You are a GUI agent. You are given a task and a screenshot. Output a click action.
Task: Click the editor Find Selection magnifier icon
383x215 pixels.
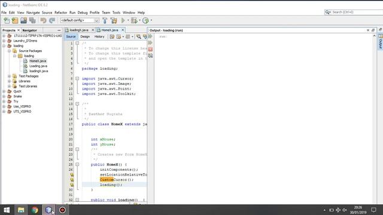(x=138, y=36)
